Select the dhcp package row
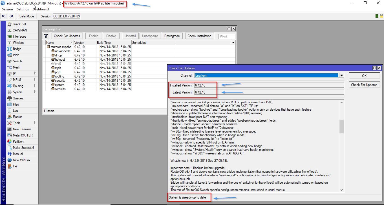Viewport: 384px width, 205px height. coord(139,55)
